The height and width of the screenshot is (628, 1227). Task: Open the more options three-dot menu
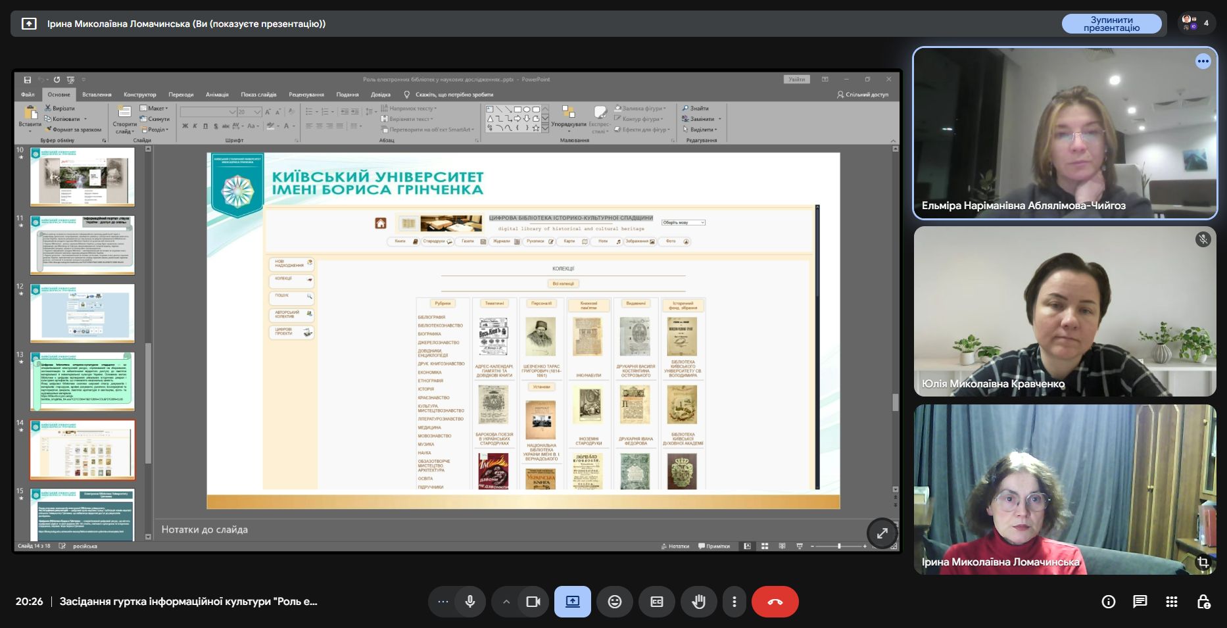(x=734, y=602)
